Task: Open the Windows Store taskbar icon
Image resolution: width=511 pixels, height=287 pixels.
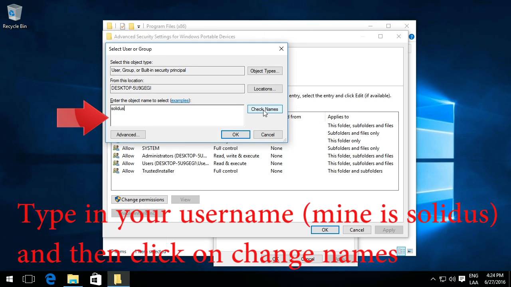Action: 95,279
